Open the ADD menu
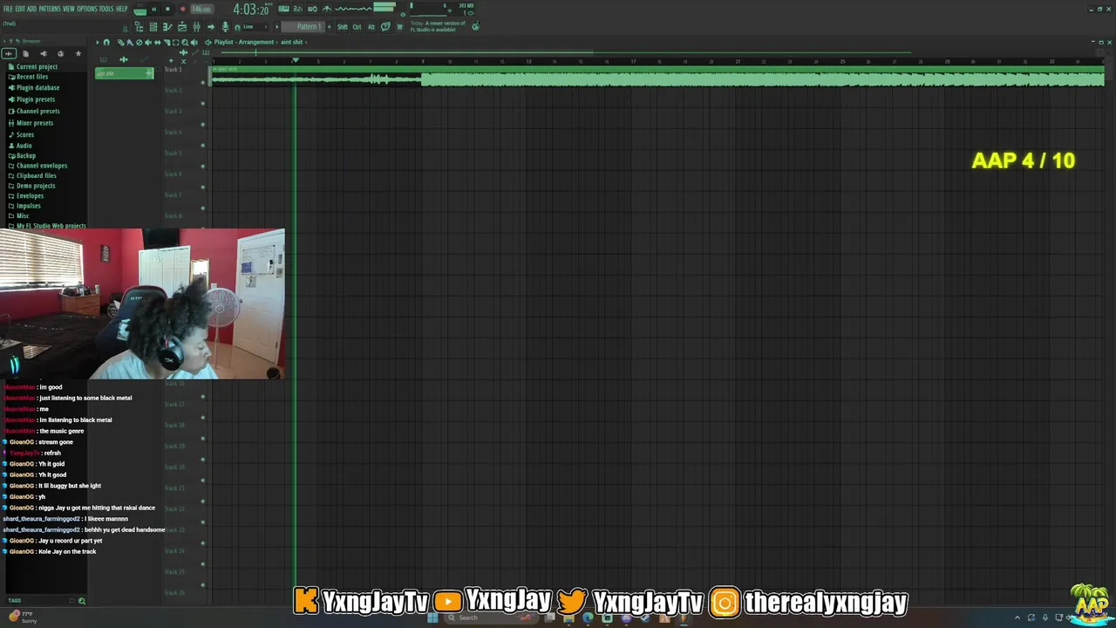This screenshot has height=628, width=1116. (x=31, y=9)
